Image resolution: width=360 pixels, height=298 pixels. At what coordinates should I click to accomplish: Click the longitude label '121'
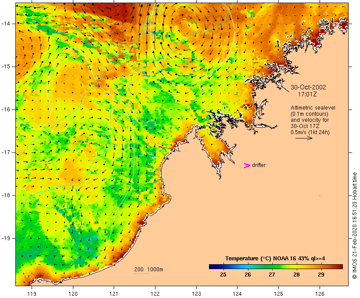click(114, 294)
